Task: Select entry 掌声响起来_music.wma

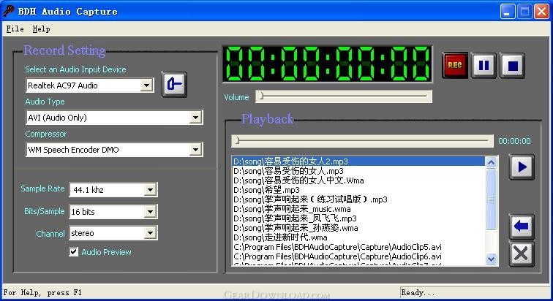Action: coord(358,209)
